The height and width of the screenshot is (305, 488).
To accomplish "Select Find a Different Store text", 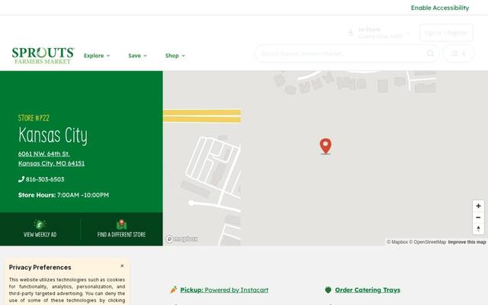I will point(121,235).
